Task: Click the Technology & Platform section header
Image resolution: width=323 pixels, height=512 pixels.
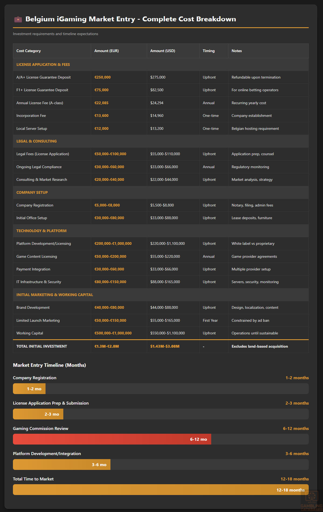Action: coord(41,231)
